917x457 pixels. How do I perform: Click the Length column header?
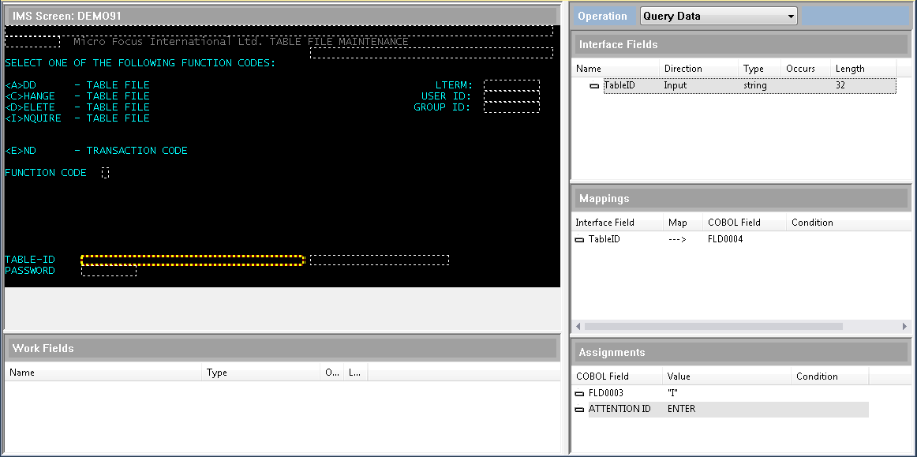(850, 69)
